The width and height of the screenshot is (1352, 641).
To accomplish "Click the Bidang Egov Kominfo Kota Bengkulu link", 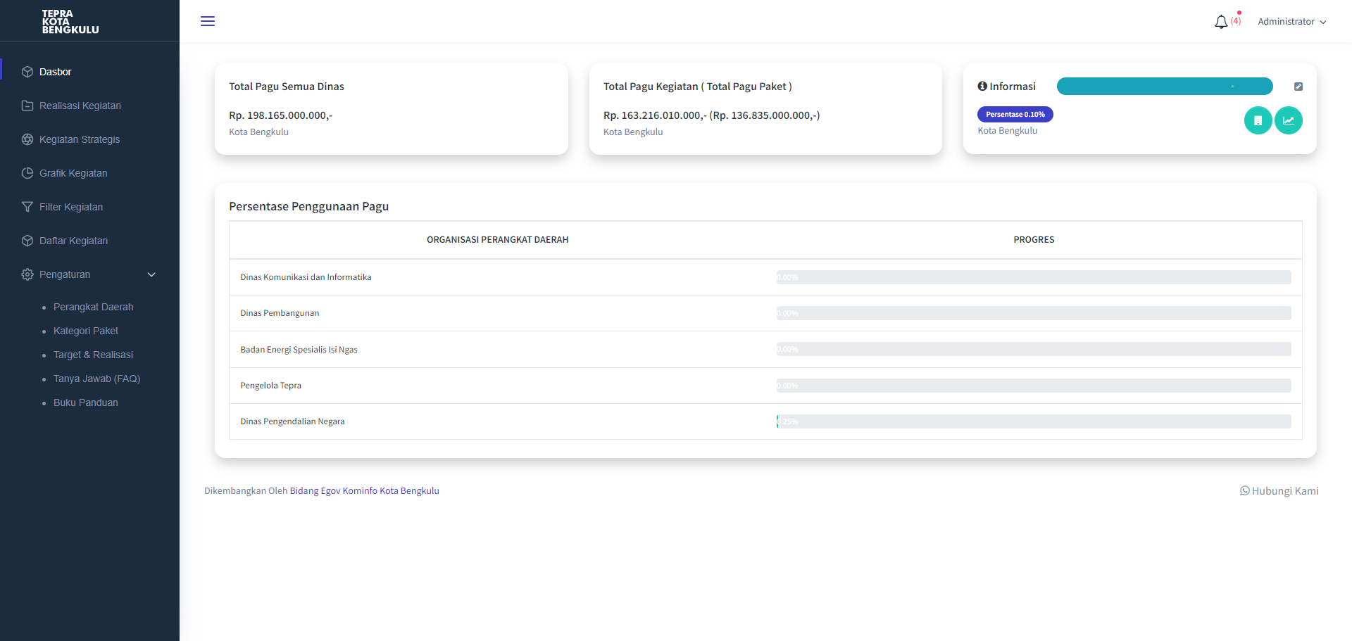I will point(365,491).
